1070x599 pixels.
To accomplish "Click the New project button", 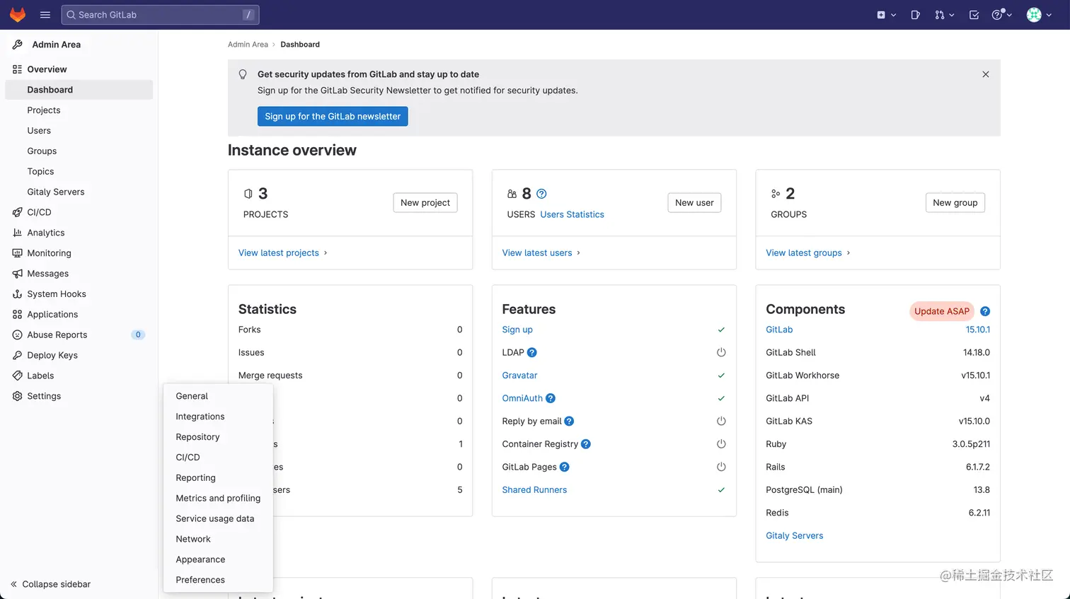I will click(x=425, y=202).
